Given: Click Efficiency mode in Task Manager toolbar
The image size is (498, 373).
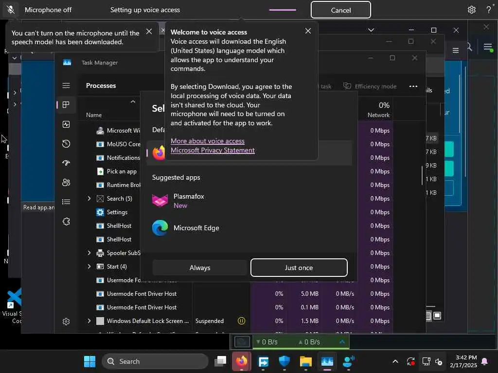Looking at the screenshot, I should (370, 86).
